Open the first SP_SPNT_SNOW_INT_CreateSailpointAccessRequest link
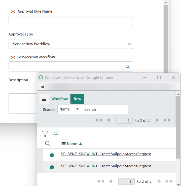Image resolution: width=181 pixels, height=186 pixels. (x=106, y=154)
